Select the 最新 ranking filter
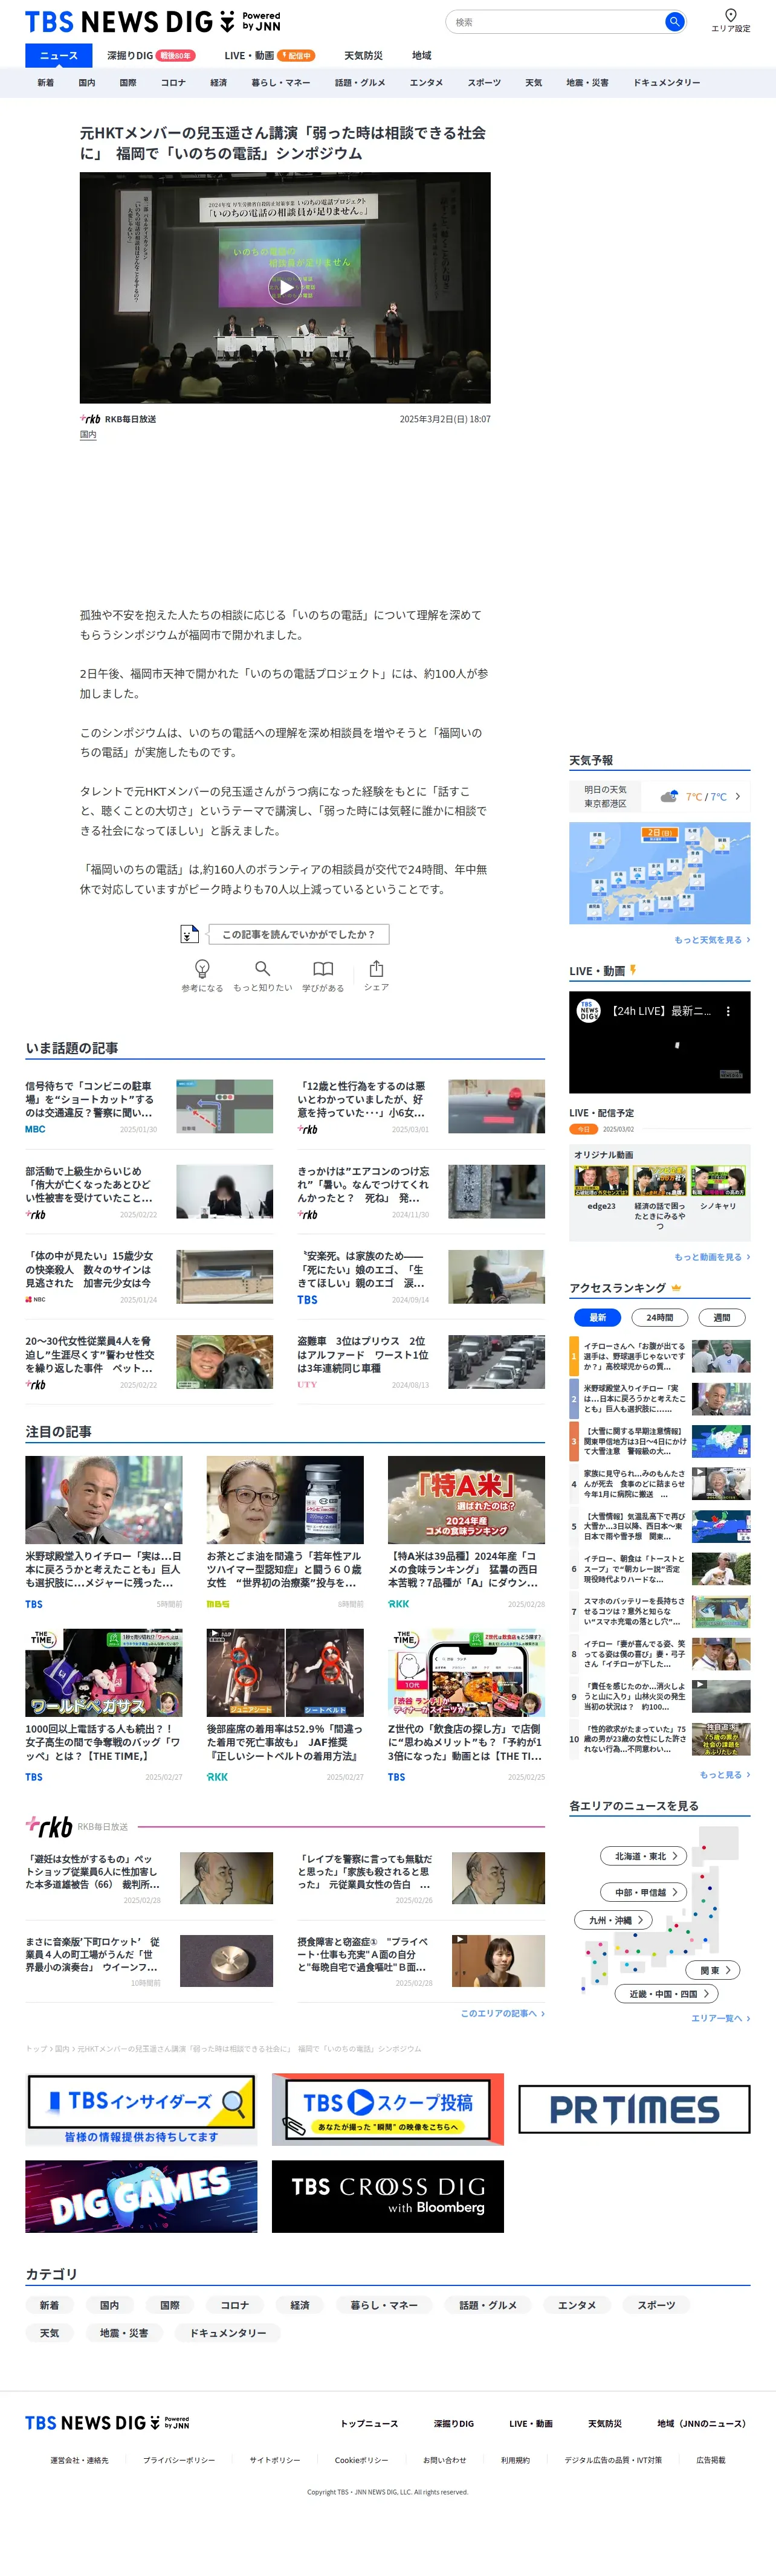This screenshot has height=2576, width=776. [598, 1317]
